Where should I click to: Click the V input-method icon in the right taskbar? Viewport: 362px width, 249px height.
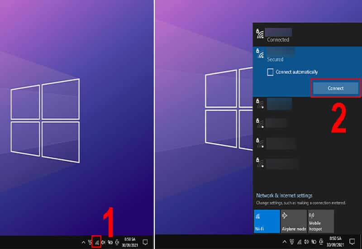[292, 242]
